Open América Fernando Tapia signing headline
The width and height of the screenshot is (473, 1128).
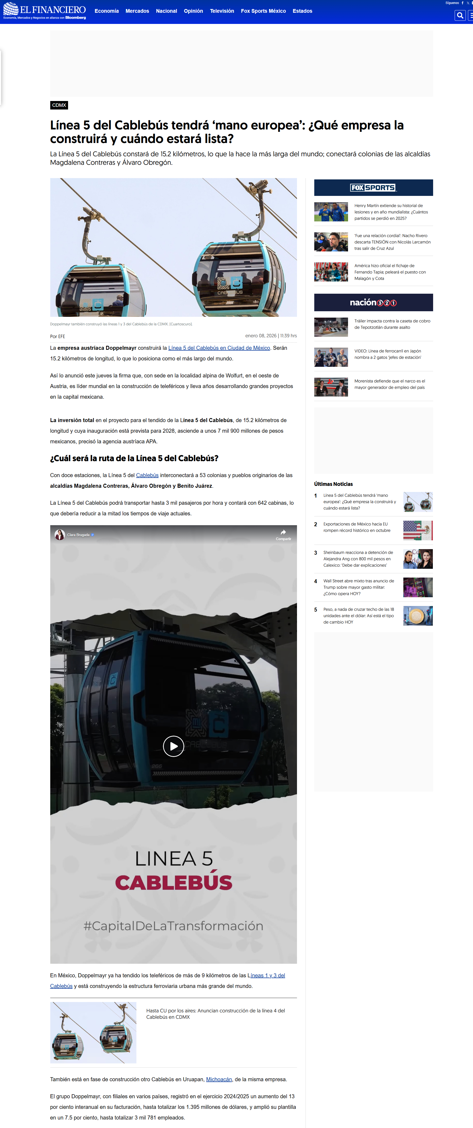pos(390,272)
